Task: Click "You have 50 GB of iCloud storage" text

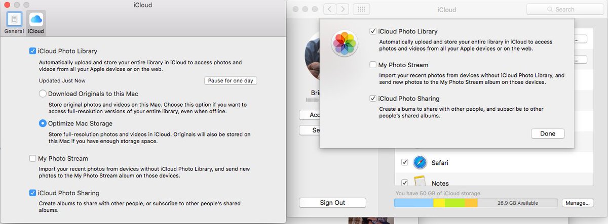Action: (x=438, y=193)
